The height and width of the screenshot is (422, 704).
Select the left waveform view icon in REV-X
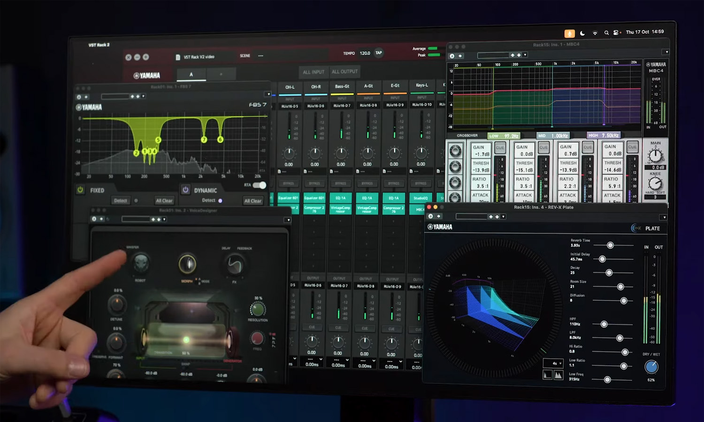(548, 375)
